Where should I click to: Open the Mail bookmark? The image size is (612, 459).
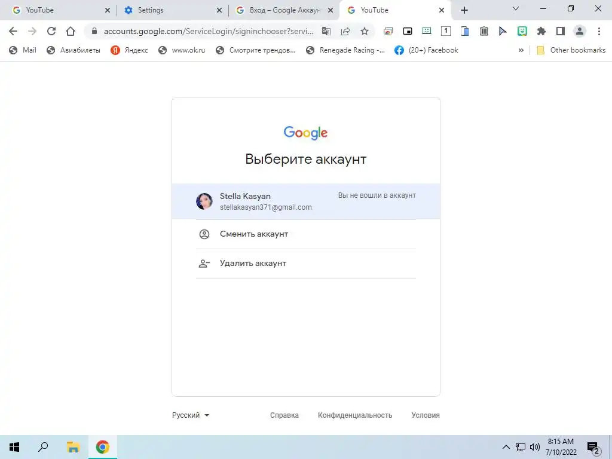tap(23, 50)
